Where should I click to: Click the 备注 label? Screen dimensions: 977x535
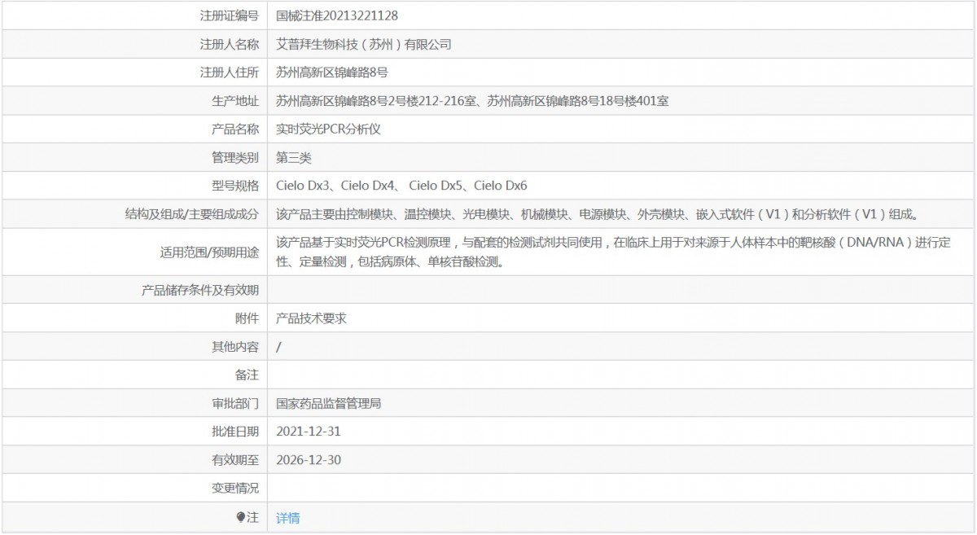[x=247, y=375]
